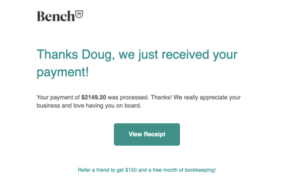Click the words 'we just' in heading
The image size is (295, 188).
click(x=138, y=55)
